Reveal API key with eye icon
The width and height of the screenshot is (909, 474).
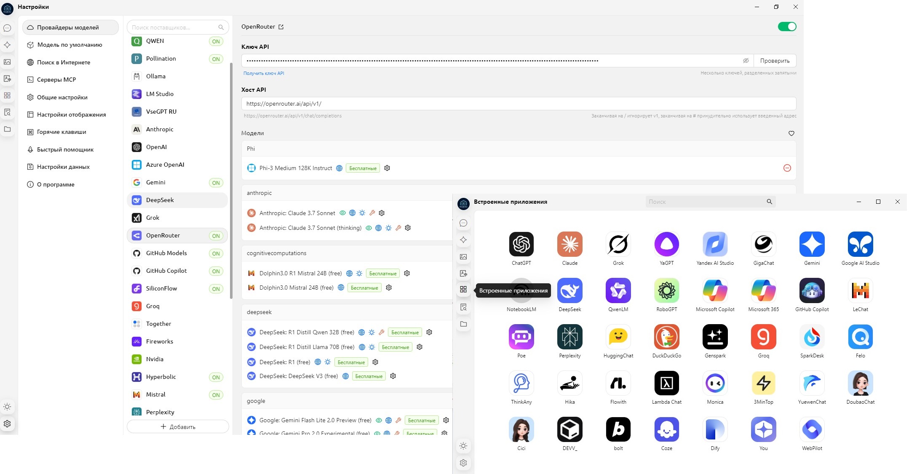pos(746,61)
